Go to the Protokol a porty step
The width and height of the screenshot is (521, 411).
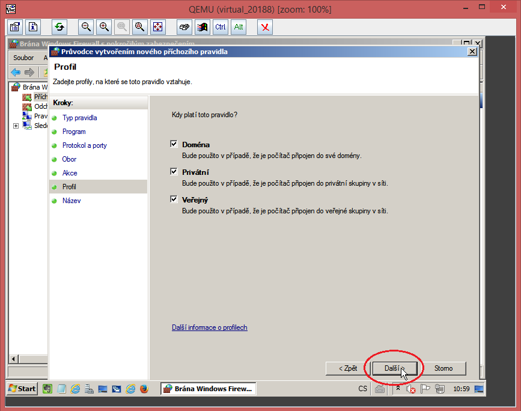[85, 145]
